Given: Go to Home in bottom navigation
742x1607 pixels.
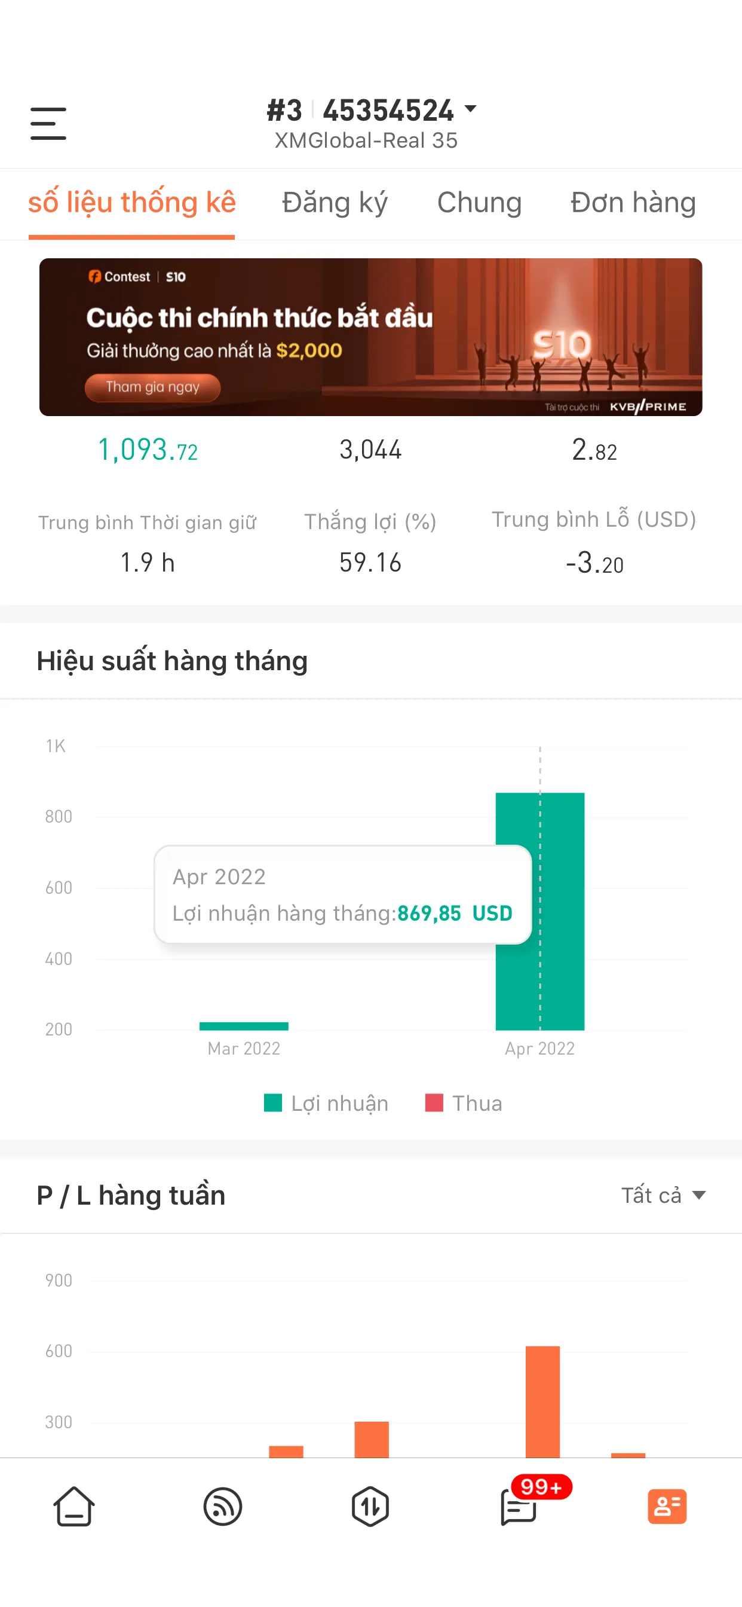Looking at the screenshot, I should 74,1506.
